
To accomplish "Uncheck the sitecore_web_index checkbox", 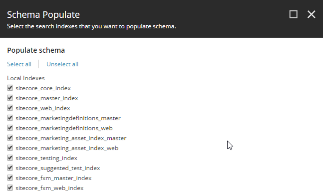I will click(x=10, y=108).
